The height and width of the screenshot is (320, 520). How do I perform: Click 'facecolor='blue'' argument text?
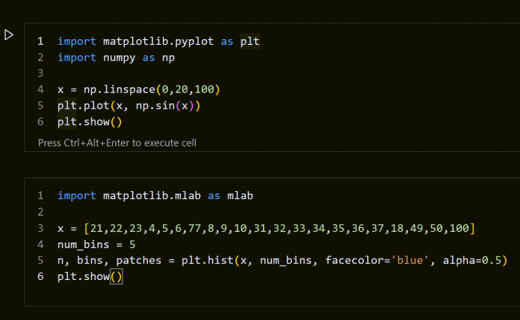377,260
